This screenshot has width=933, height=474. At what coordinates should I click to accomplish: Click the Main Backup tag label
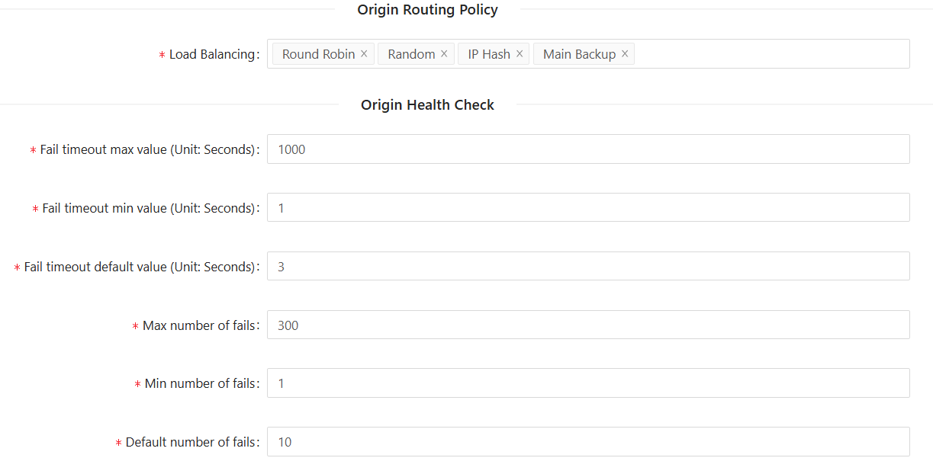click(579, 54)
